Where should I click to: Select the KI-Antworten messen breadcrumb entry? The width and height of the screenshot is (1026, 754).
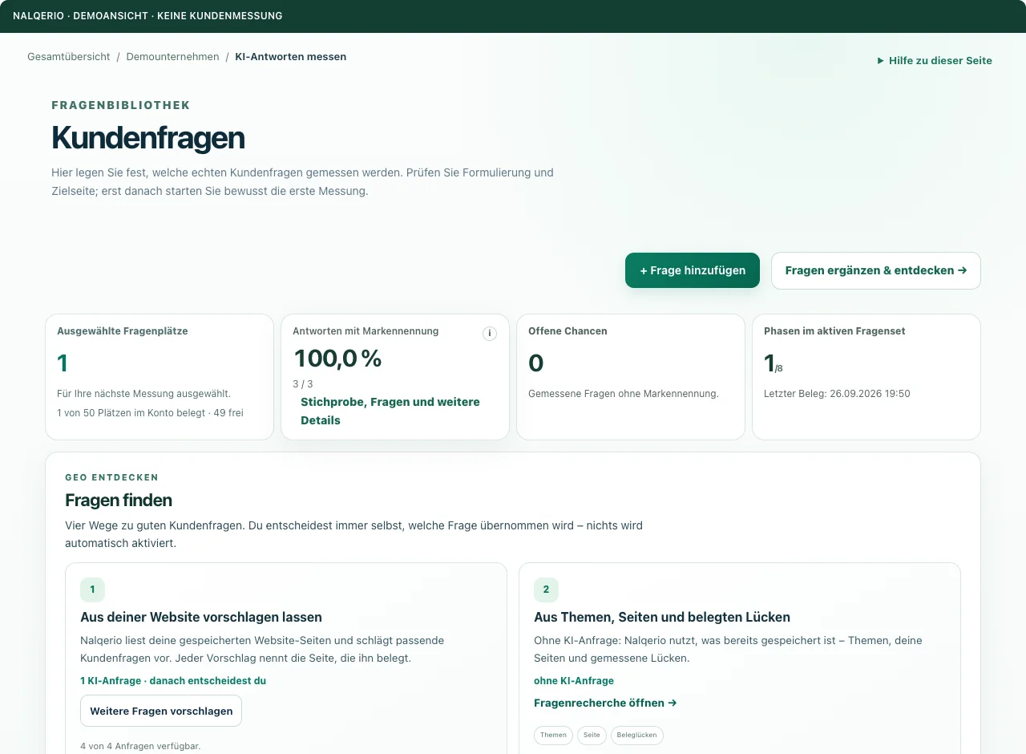291,57
